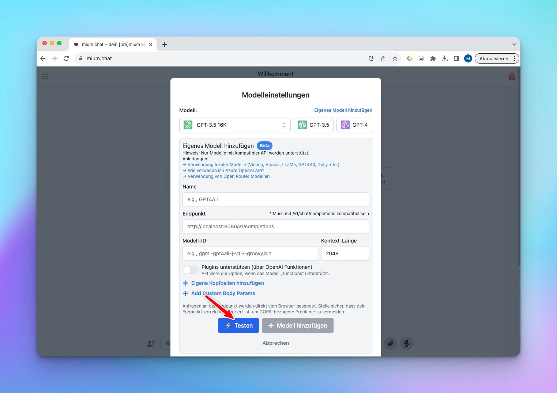The height and width of the screenshot is (393, 557).
Task: Open the extensions puzzle icon
Action: (x=433, y=58)
